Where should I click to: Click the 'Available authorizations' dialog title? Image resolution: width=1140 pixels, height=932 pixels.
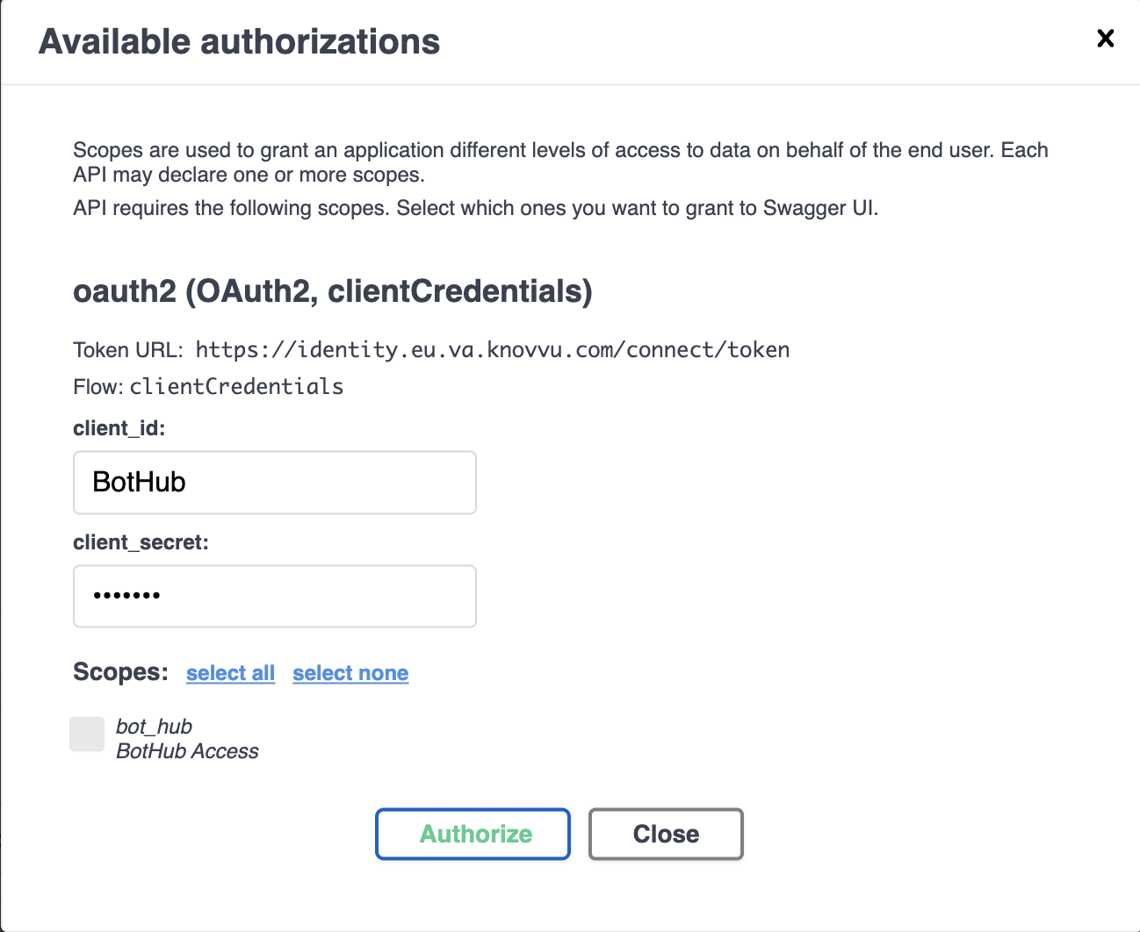(x=239, y=42)
